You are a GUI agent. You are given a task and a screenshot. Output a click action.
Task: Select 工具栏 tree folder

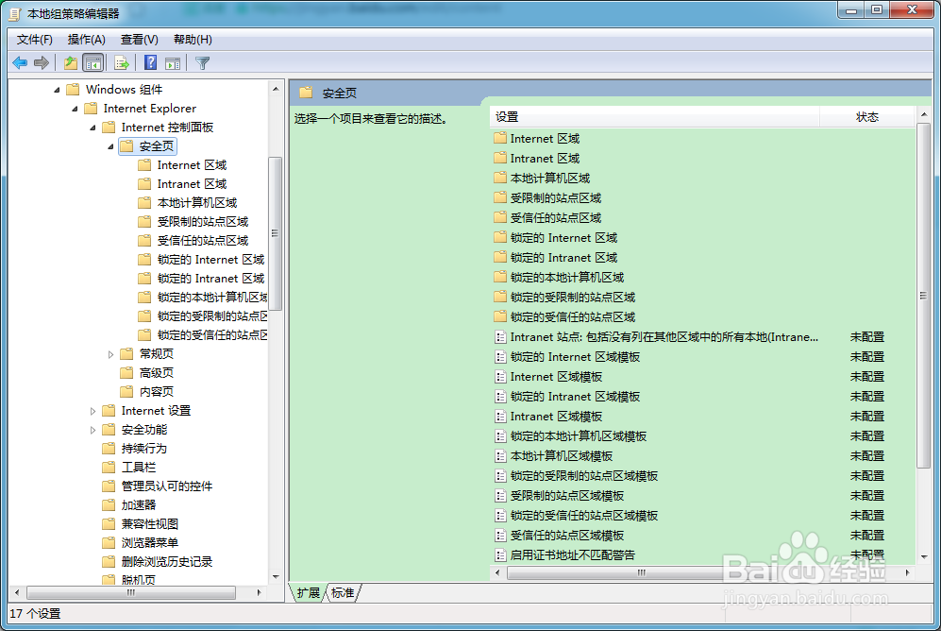139,467
